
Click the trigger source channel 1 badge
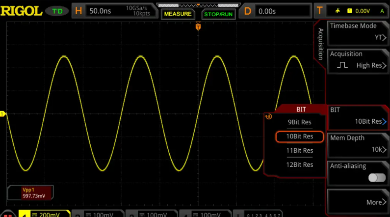[350, 11]
